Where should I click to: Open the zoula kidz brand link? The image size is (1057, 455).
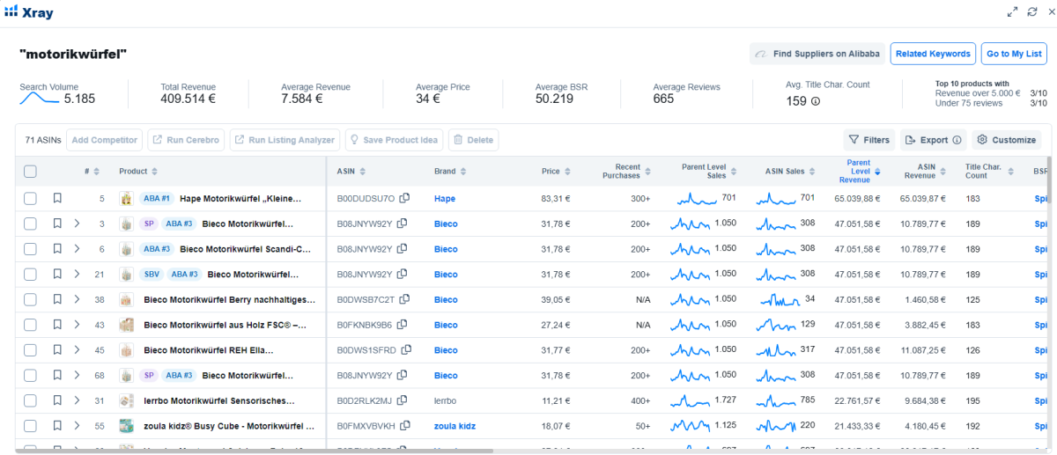pyautogui.click(x=455, y=426)
